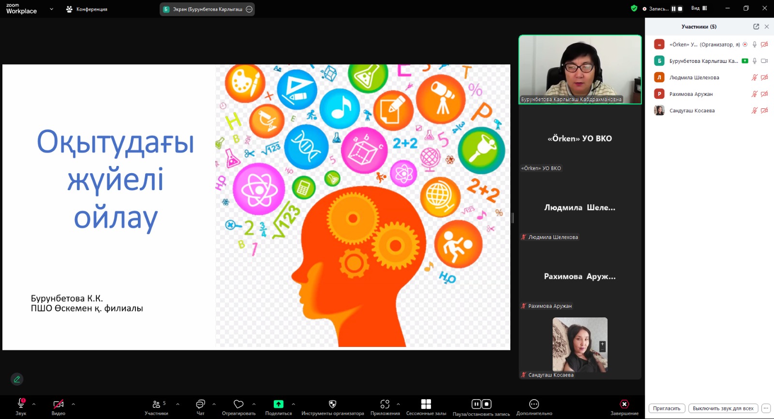
Task: Open More options (Дополнительно)
Action: [x=534, y=404]
